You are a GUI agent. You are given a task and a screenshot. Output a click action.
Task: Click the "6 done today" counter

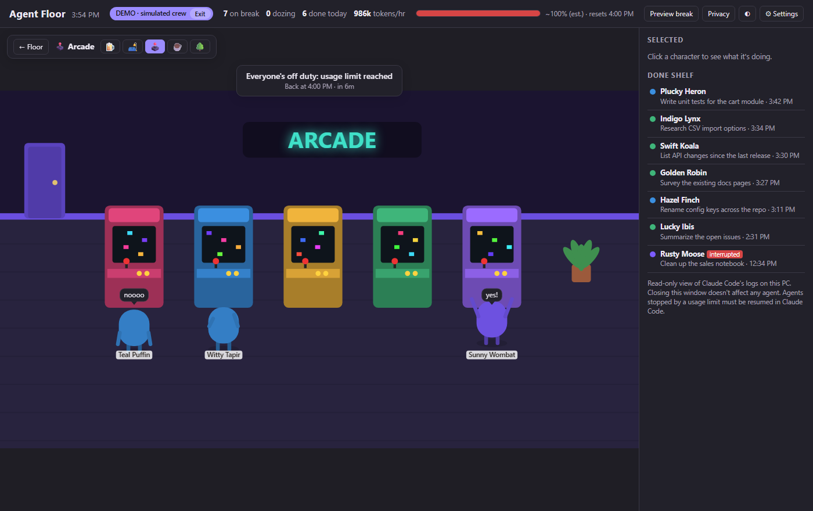point(325,13)
